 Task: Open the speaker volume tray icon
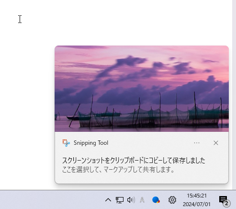tap(131, 200)
